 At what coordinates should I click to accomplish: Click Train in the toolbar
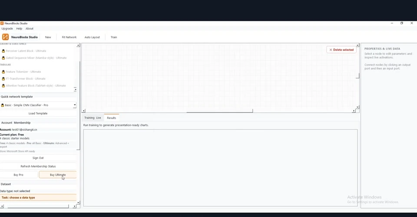pyautogui.click(x=114, y=37)
